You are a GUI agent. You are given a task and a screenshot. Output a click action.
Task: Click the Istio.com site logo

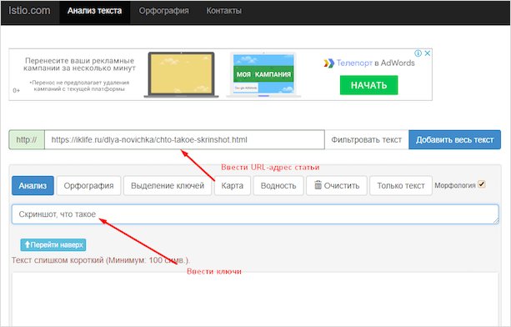29,11
